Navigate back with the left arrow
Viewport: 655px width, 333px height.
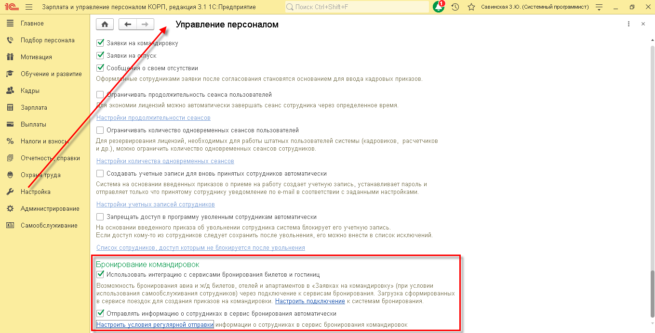coord(128,24)
